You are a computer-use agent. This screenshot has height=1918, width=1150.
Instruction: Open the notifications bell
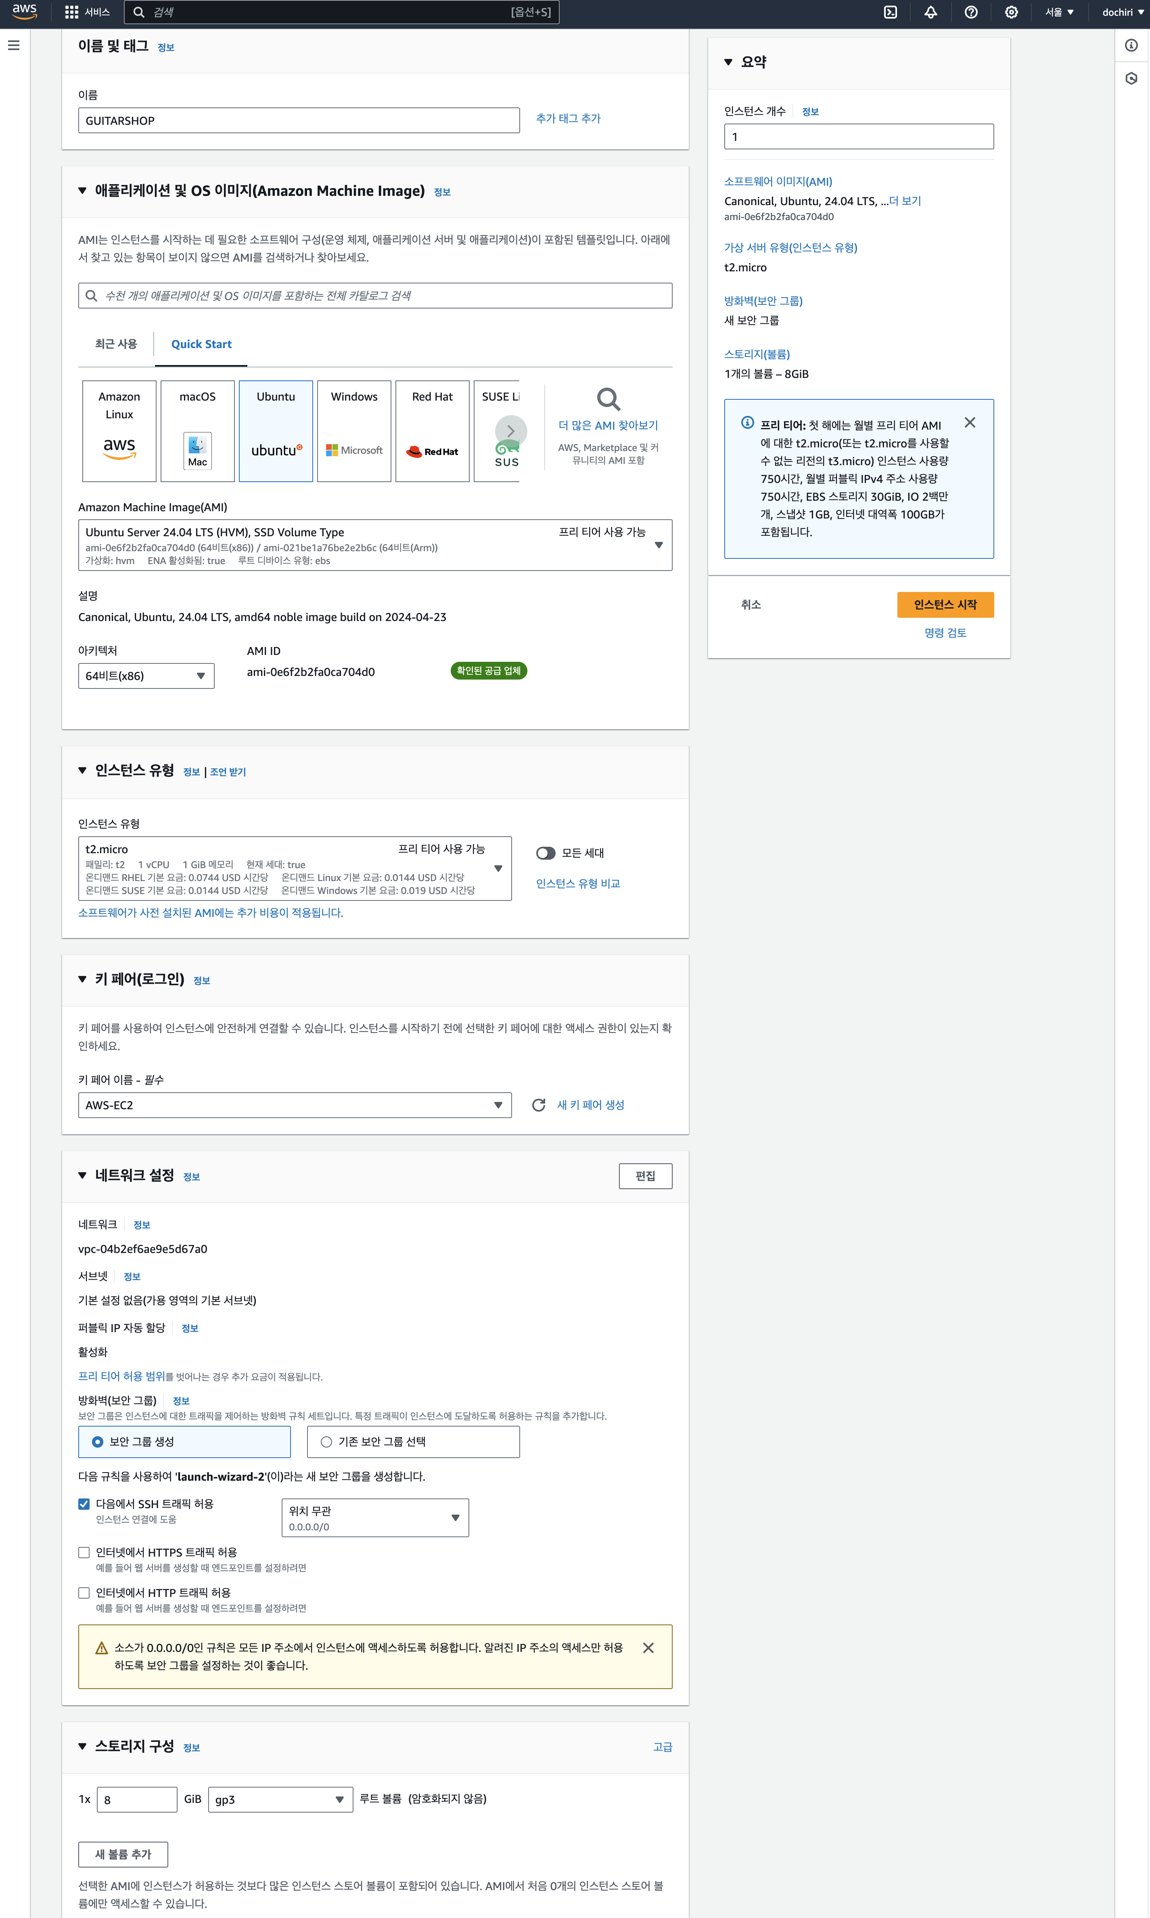pos(931,13)
